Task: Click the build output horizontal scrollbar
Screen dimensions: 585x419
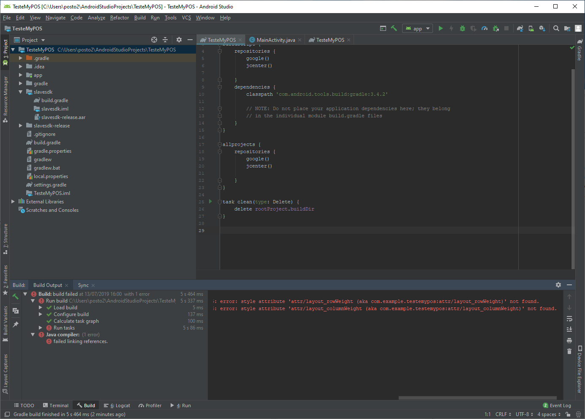Action: coord(477,398)
